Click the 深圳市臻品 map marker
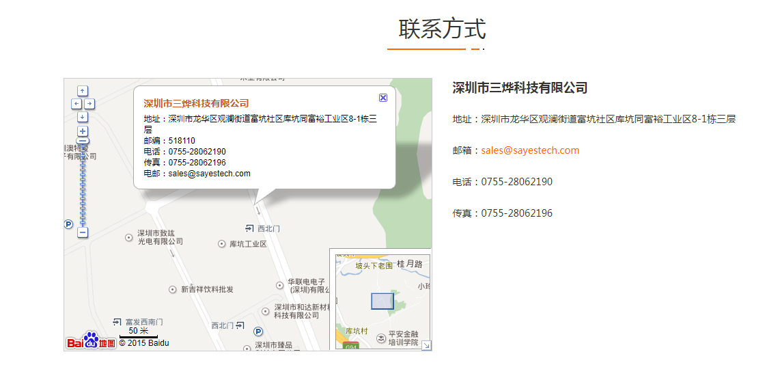The width and height of the screenshot is (780, 378). (x=247, y=348)
